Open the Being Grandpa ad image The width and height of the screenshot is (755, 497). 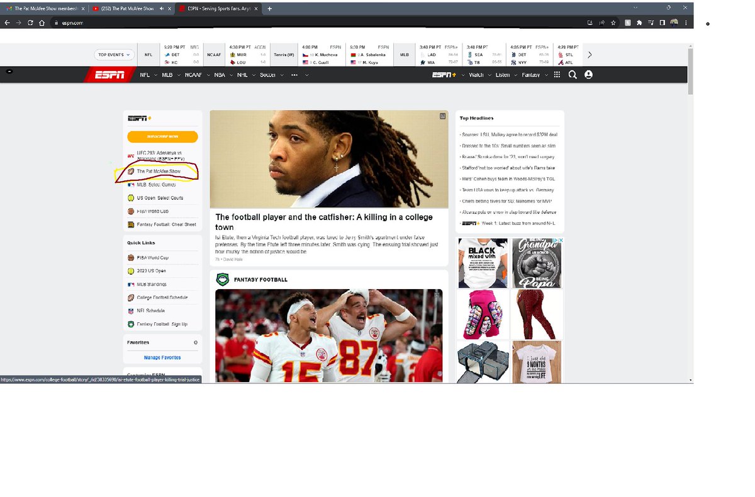coord(536,263)
